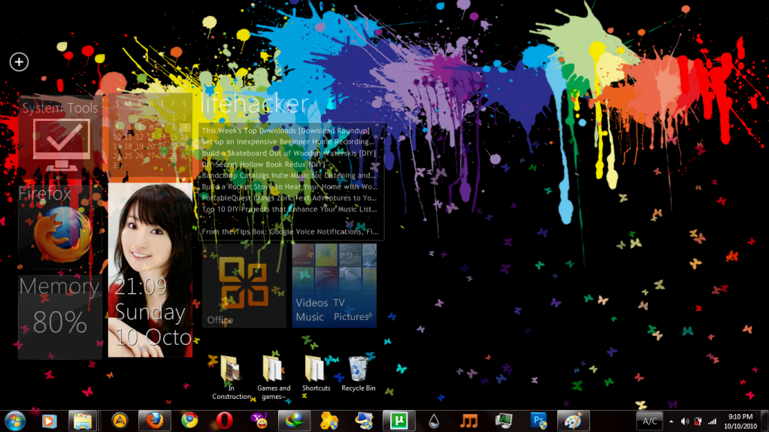
Task: Open the Firefox desktop tile
Action: coord(55,225)
